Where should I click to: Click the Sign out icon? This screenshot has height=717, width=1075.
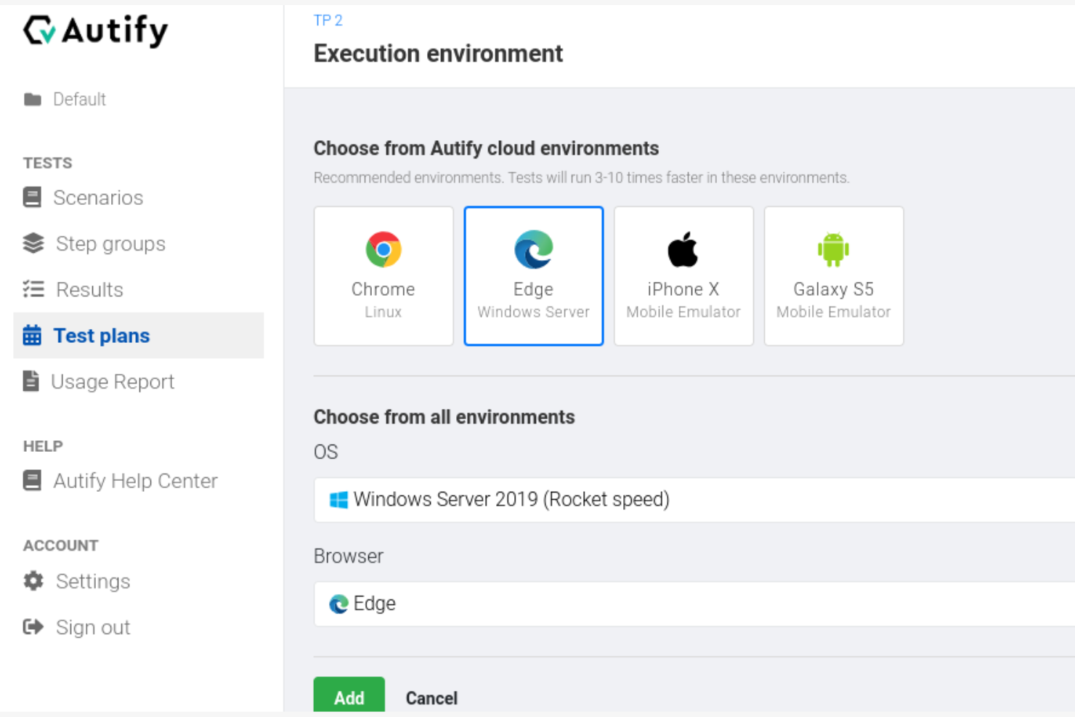click(33, 627)
